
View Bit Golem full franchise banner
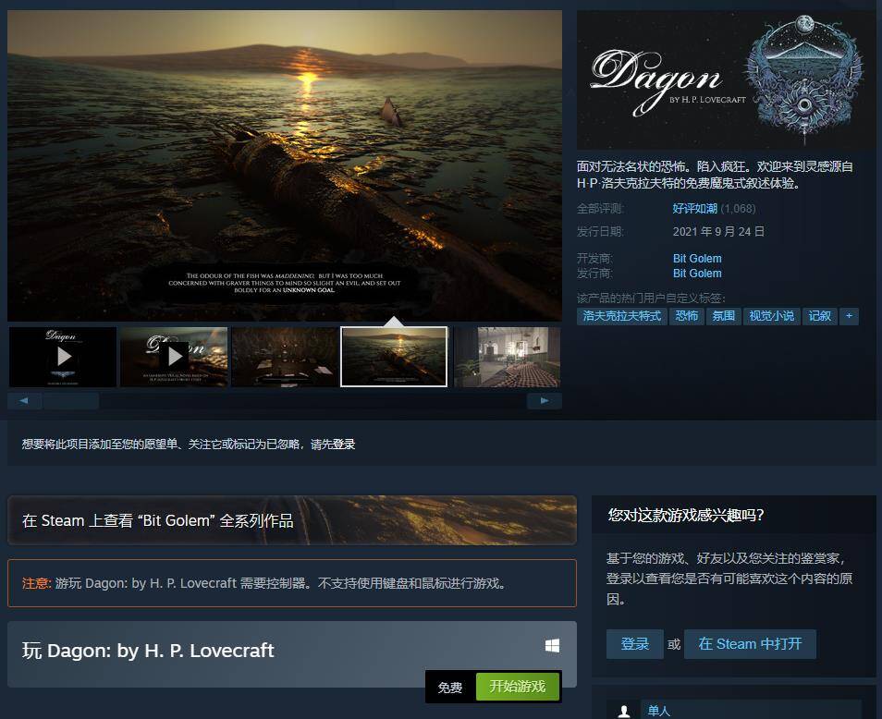(x=291, y=520)
